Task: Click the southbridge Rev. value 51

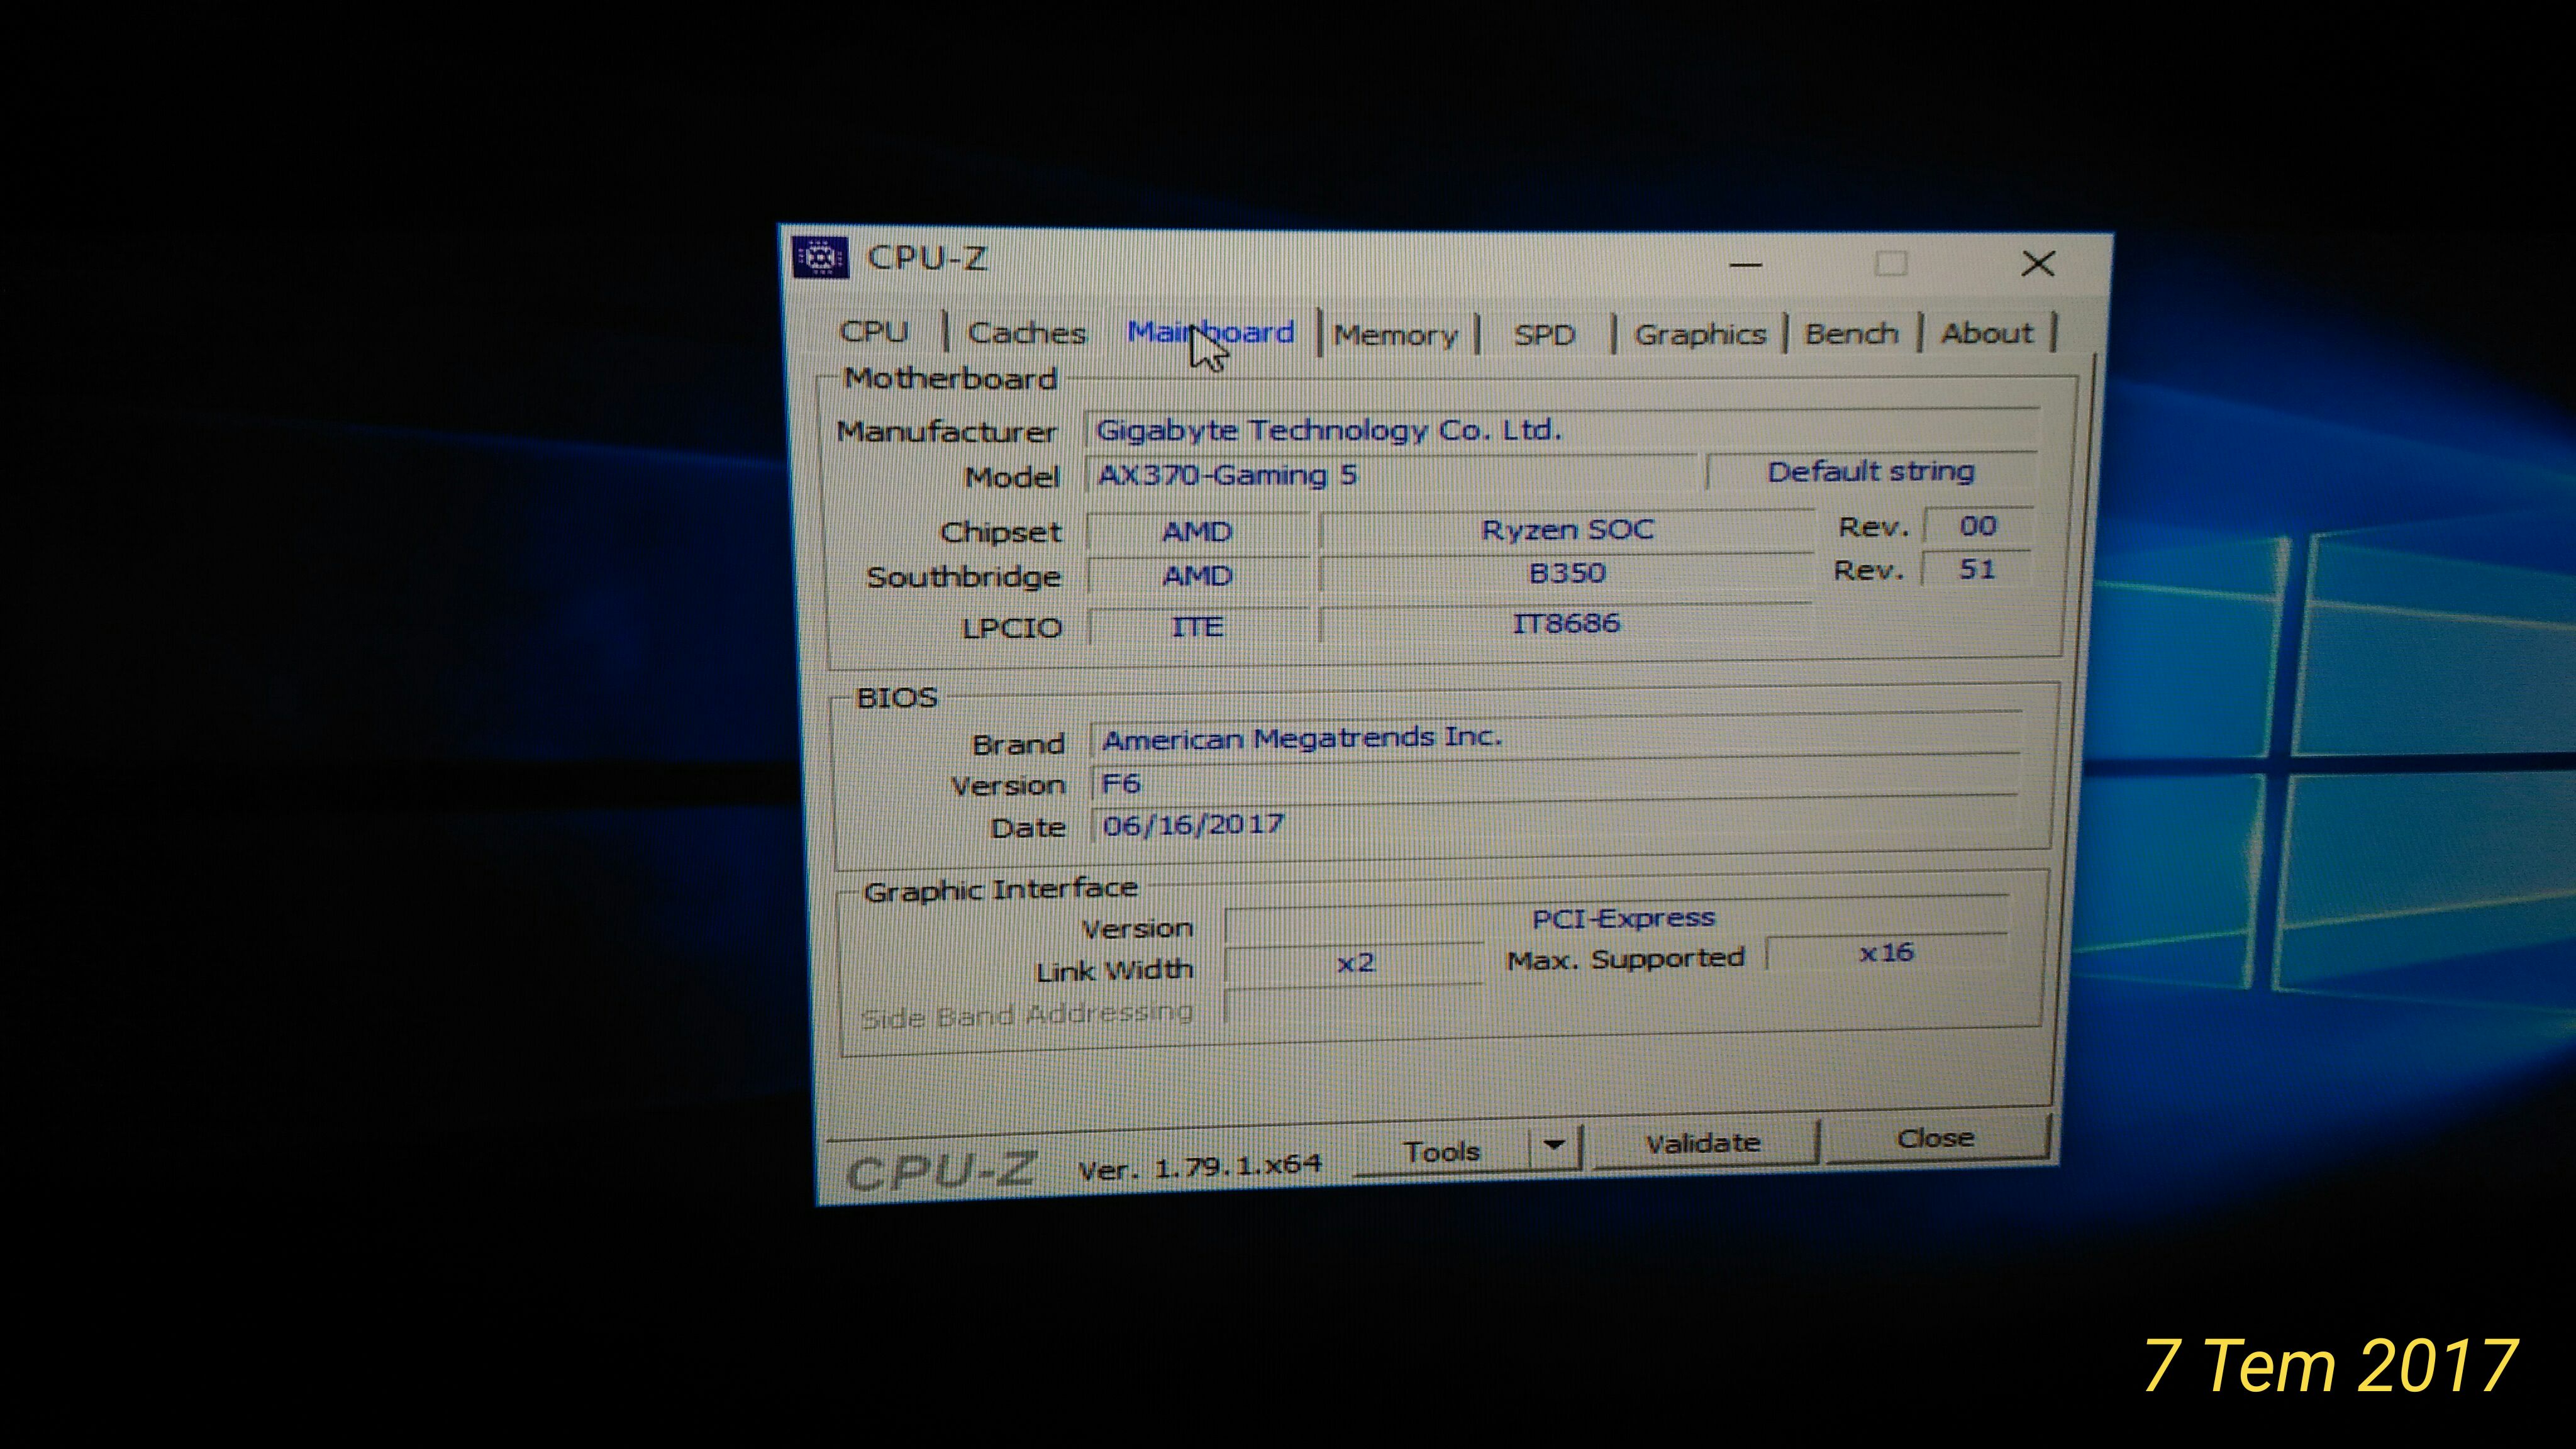Action: (x=1976, y=570)
